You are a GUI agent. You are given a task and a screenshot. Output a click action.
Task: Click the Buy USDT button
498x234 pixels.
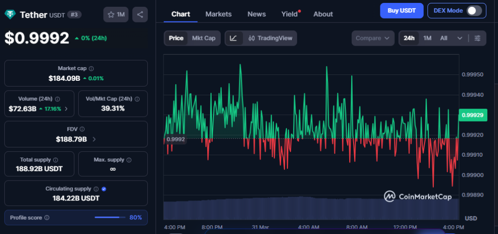click(402, 10)
